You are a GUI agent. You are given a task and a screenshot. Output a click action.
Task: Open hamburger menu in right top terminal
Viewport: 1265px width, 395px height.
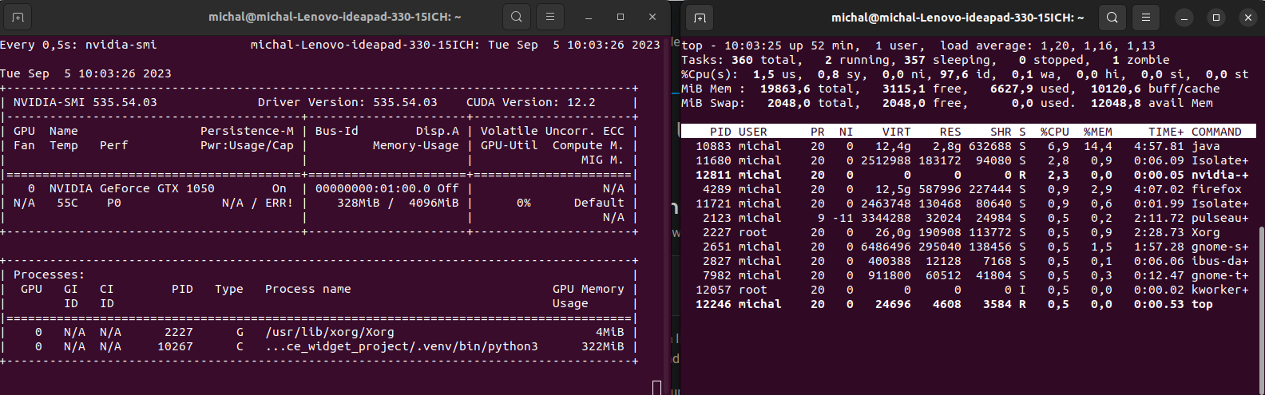[x=1146, y=18]
